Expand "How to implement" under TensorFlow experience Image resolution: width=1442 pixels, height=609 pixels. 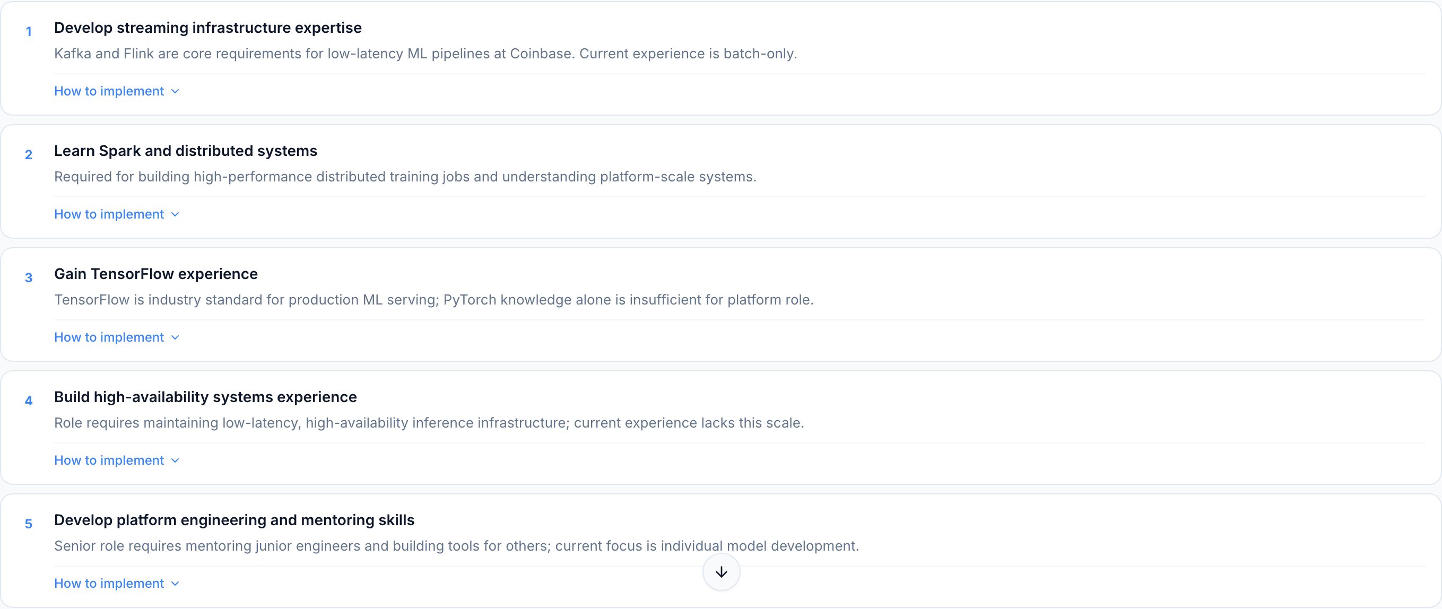tap(109, 337)
